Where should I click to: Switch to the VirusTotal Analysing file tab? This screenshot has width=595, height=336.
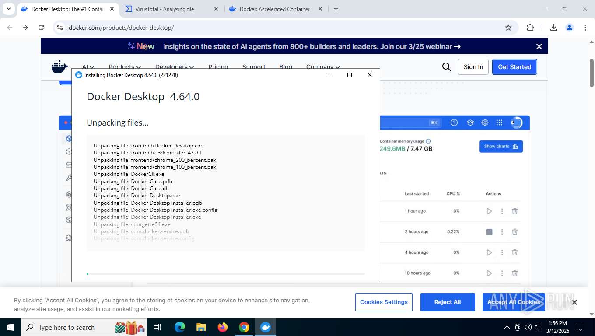coord(172,9)
